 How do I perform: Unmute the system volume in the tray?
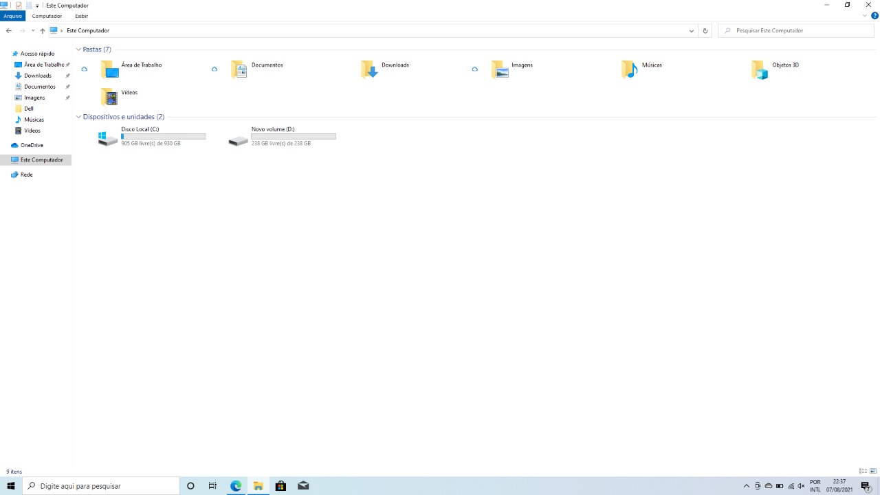[801, 486]
